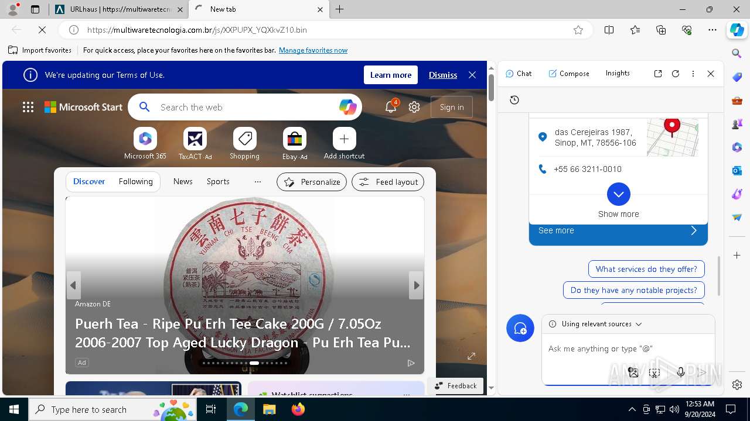
Task: Use microphone in Copilot input
Action: pos(680,372)
